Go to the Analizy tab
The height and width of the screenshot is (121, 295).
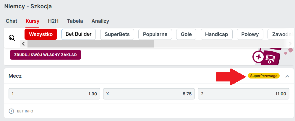[100, 21]
